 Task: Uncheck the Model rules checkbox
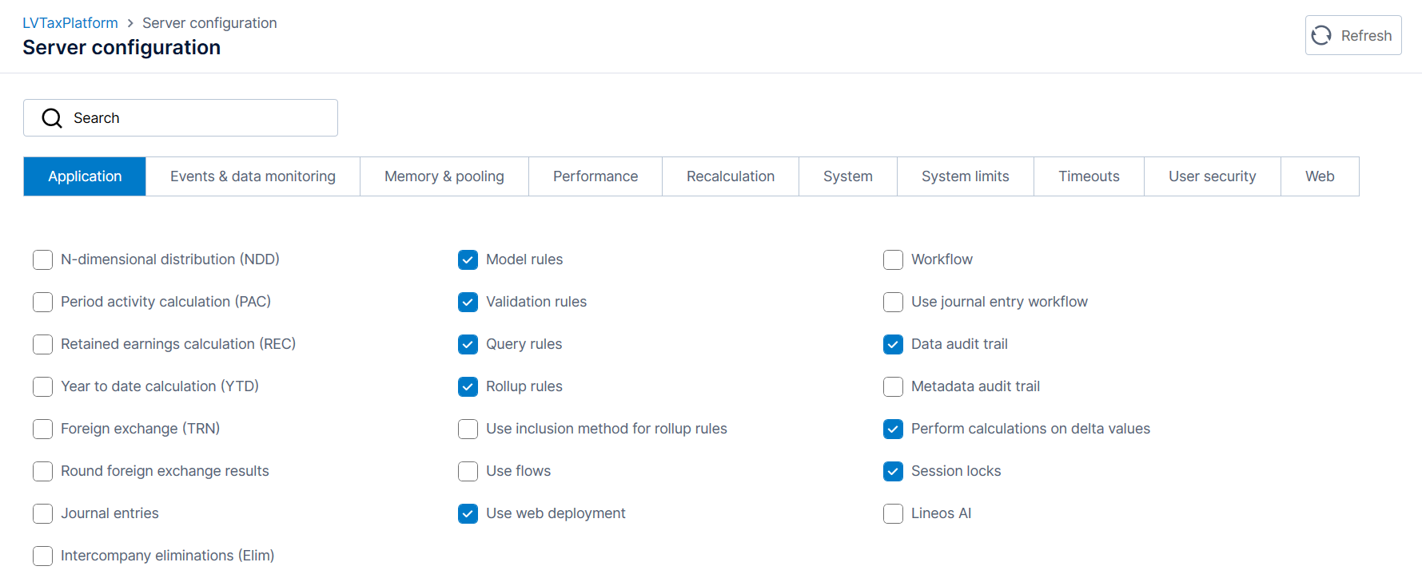pos(468,259)
